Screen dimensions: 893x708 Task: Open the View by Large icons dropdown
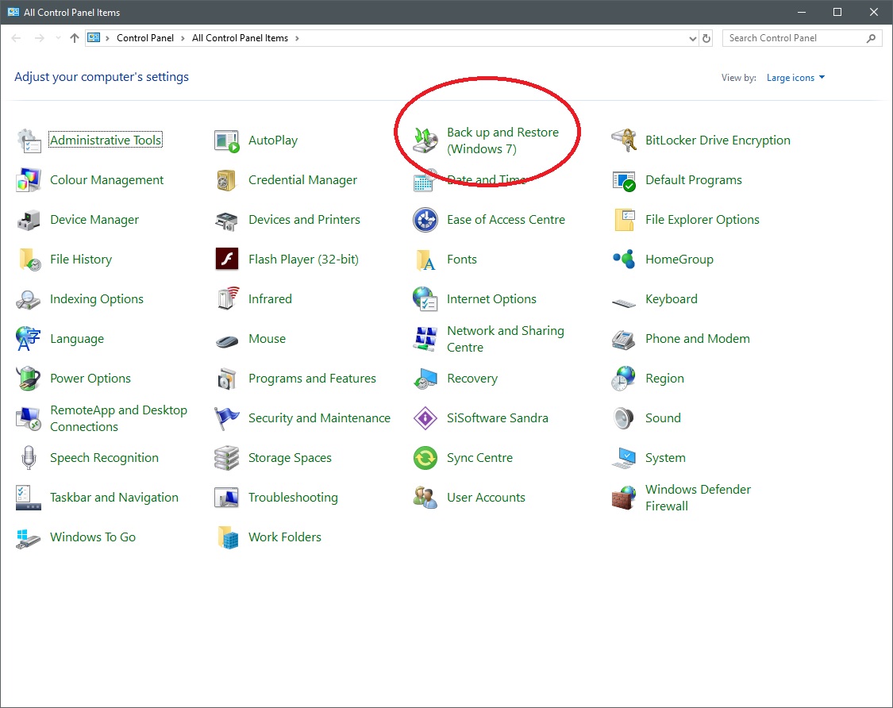(795, 78)
